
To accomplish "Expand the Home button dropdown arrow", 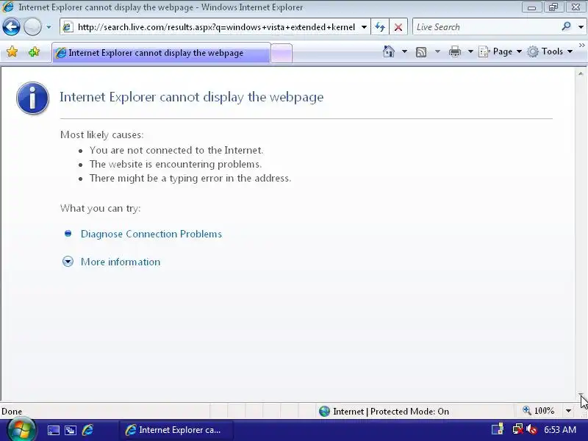I will [404, 51].
